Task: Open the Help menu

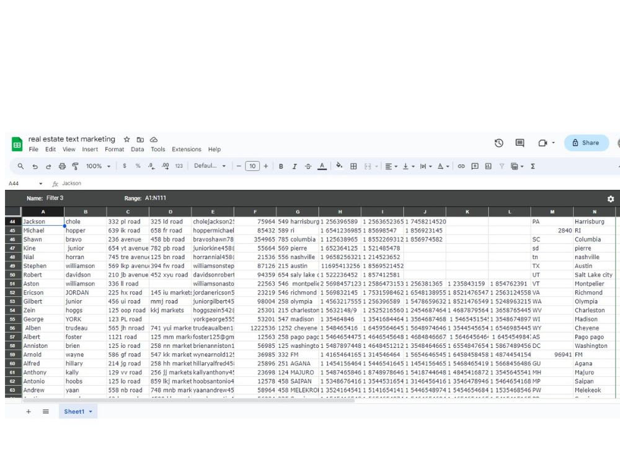Action: tap(215, 149)
